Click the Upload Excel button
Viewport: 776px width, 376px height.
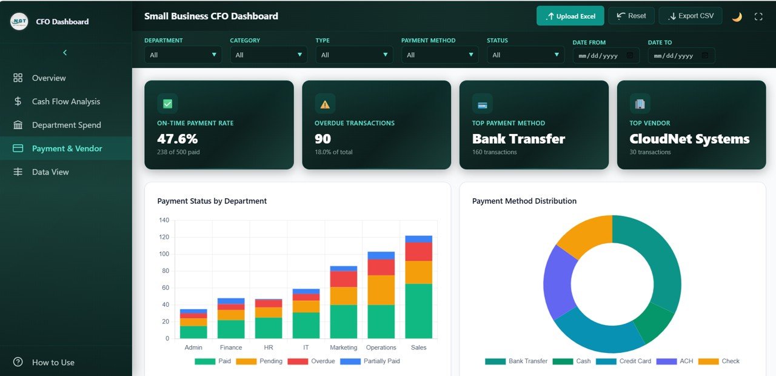point(570,16)
